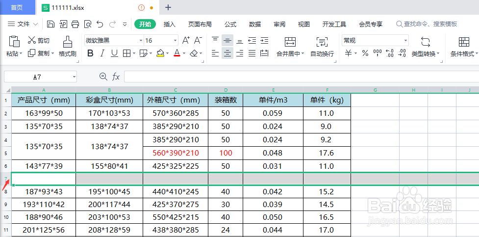Image resolution: width=479 pixels, height=237 pixels.
Task: Select column header C
Action: click(x=176, y=90)
